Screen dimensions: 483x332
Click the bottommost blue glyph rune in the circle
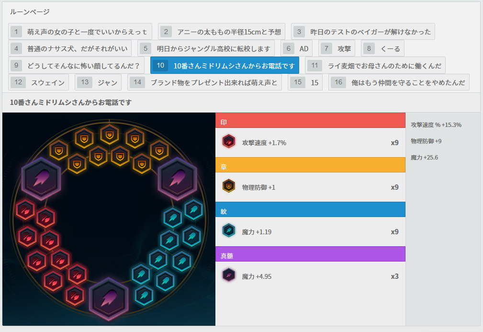pos(144,295)
